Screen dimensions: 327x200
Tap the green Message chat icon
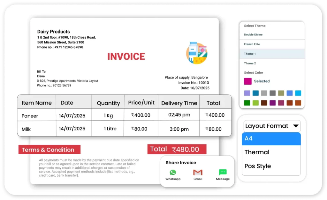coord(223,173)
